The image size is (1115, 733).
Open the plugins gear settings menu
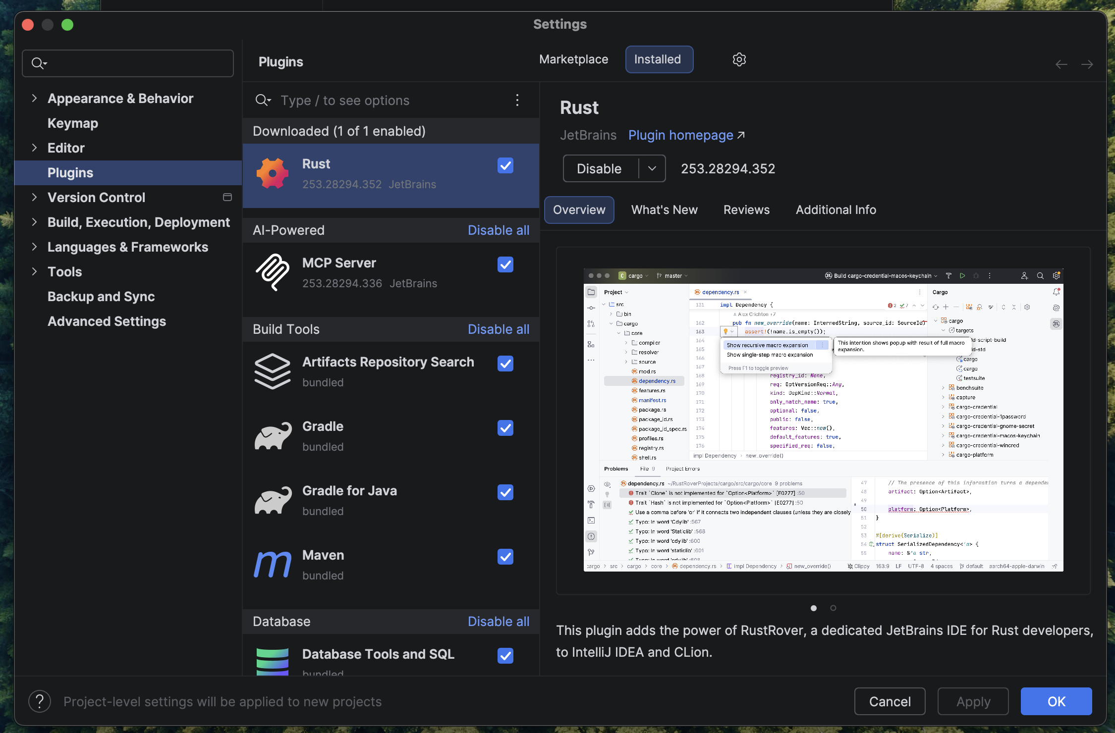[739, 59]
